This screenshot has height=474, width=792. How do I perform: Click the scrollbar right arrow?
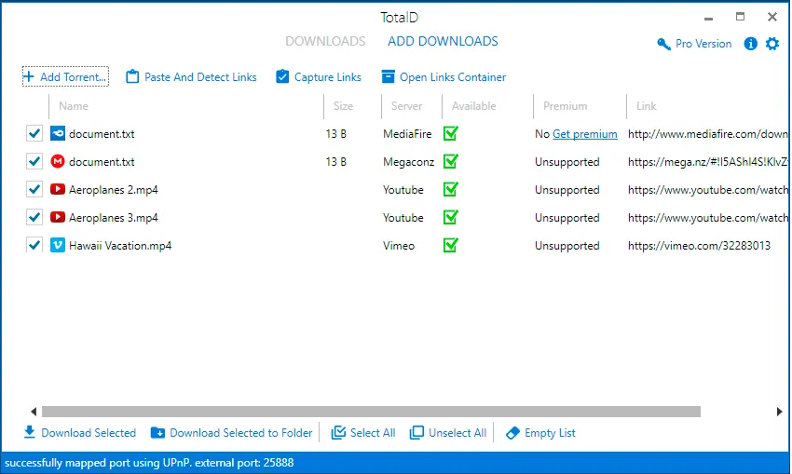779,412
